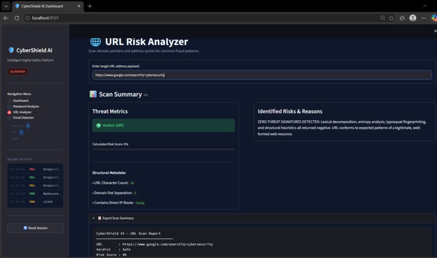Click the bar chart icon beside Scan Summary
The image size is (437, 258).
click(x=93, y=94)
